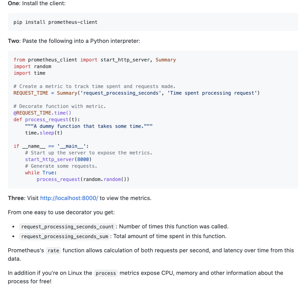The height and width of the screenshot is (285, 298).
Task: Click the import time line
Action: pos(30,73)
